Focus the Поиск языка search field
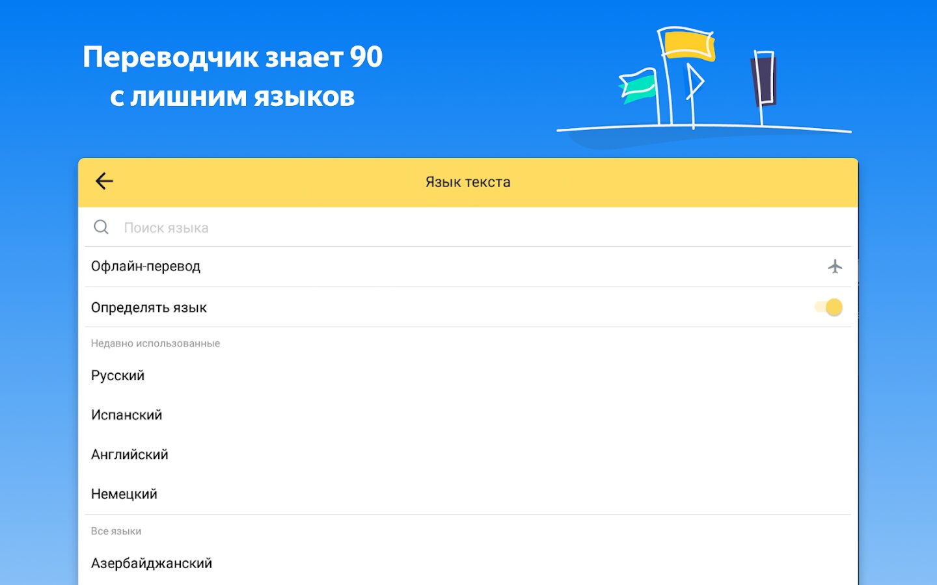 click(468, 227)
